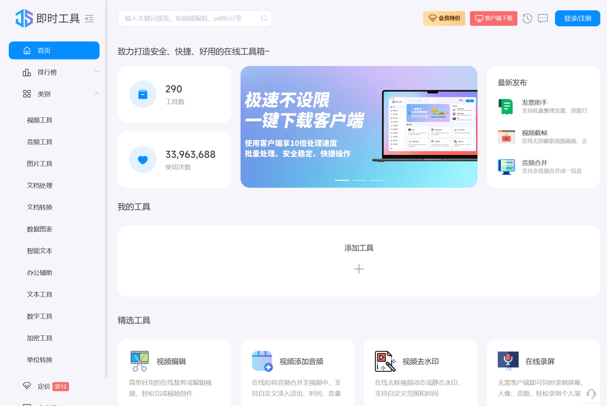This screenshot has width=607, height=406.
Task: Open the 文档转换 category in the sidebar
Action: tap(39, 207)
